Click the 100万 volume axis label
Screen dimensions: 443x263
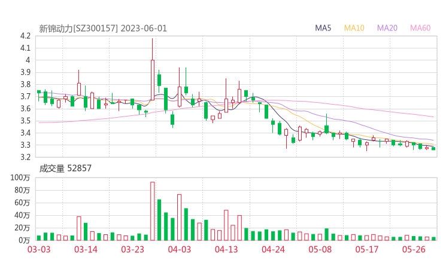[x=20, y=178]
